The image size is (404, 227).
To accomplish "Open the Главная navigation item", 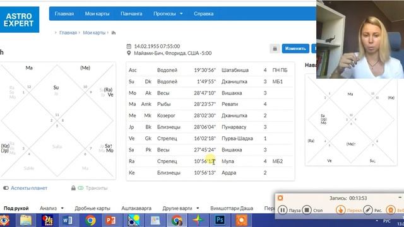I will [64, 14].
